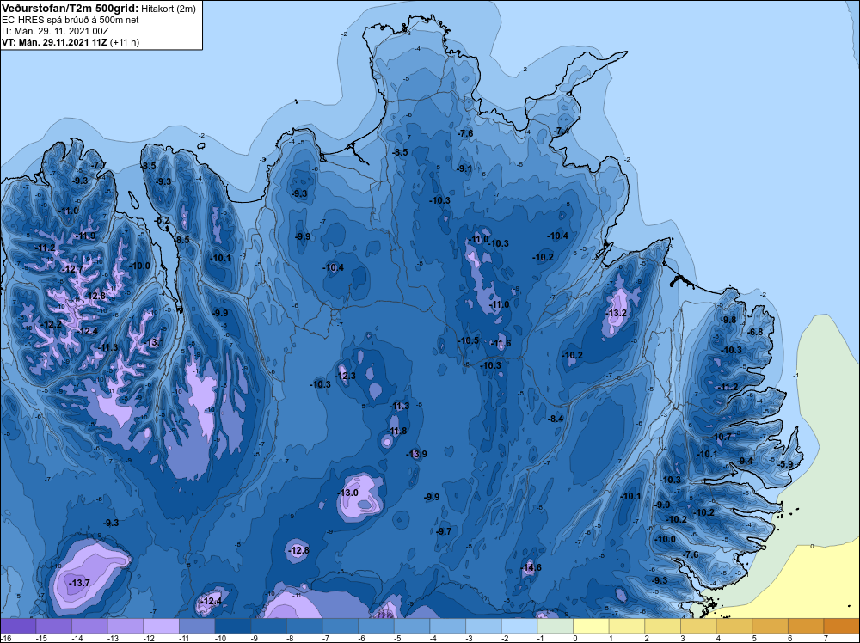Click the -13.7 temperature label

coord(79,583)
